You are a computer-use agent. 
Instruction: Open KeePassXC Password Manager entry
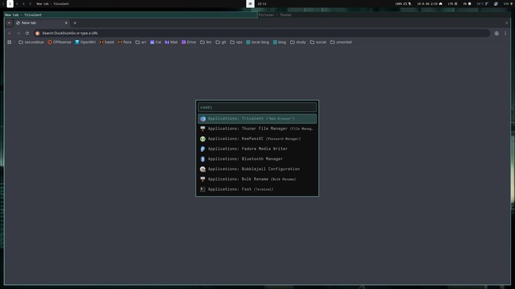(x=257, y=139)
